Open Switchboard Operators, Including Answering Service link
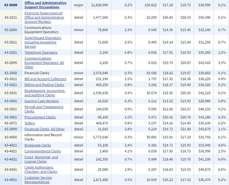 pyautogui.click(x=43, y=42)
